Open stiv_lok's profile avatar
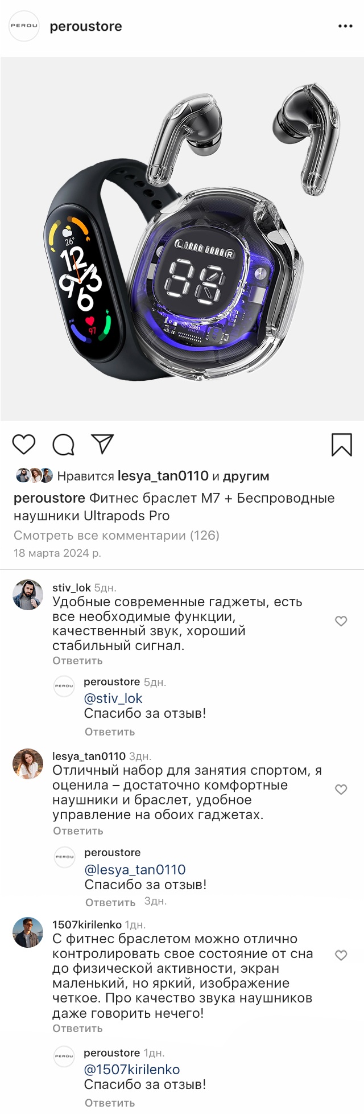Viewport: 364px width, 1114px height. click(28, 595)
